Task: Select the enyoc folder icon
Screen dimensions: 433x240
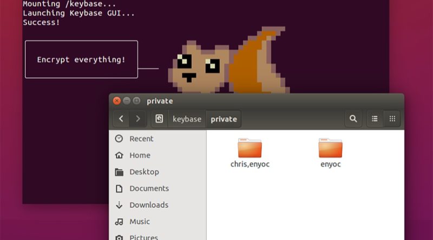Action: click(x=330, y=148)
